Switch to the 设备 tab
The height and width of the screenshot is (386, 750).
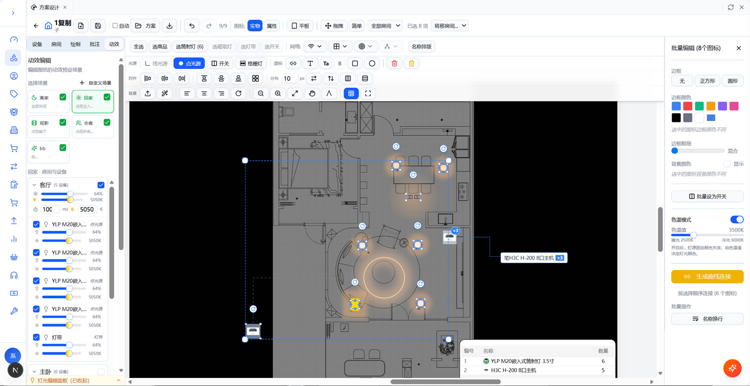(x=37, y=44)
